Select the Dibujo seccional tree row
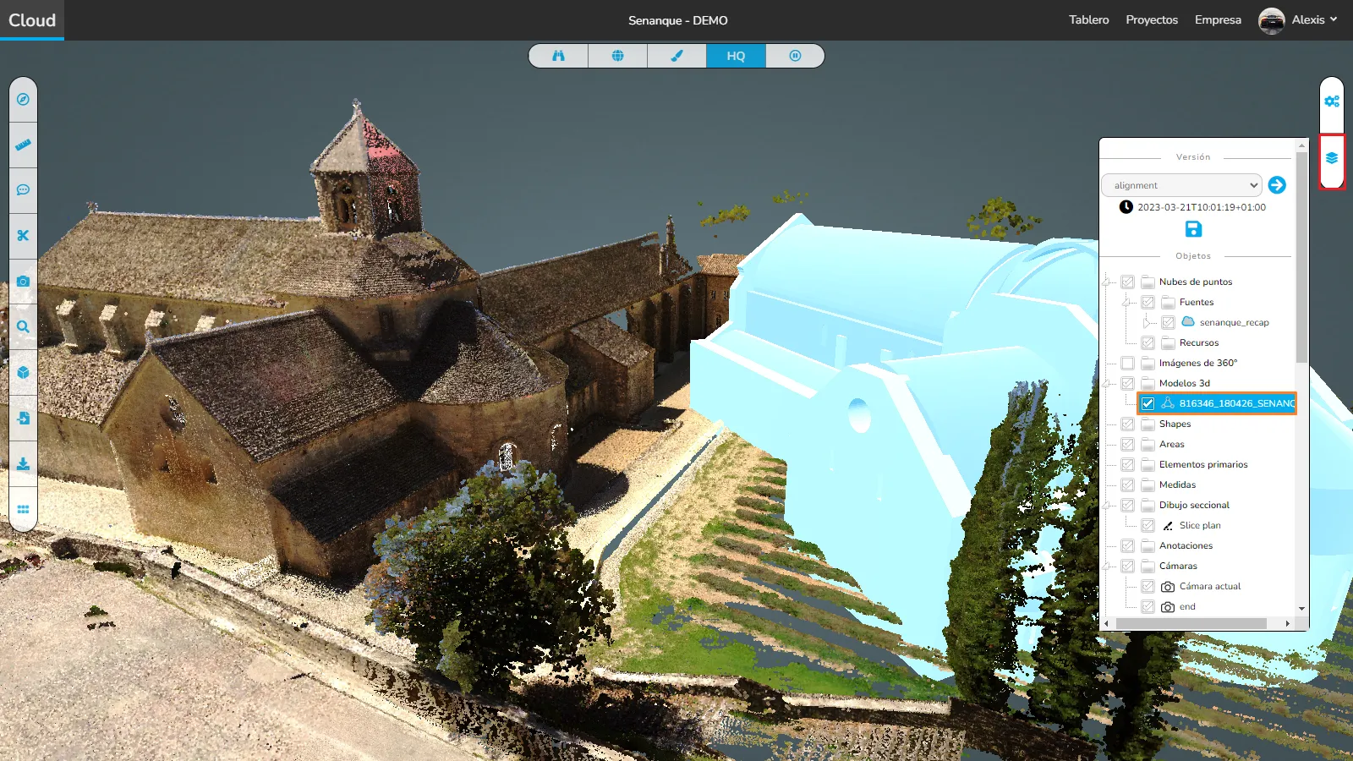The height and width of the screenshot is (761, 1353). tap(1194, 505)
